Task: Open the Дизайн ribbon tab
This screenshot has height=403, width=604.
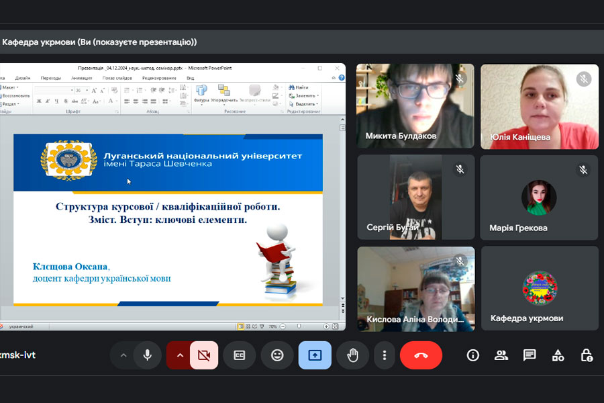Action: (23, 78)
